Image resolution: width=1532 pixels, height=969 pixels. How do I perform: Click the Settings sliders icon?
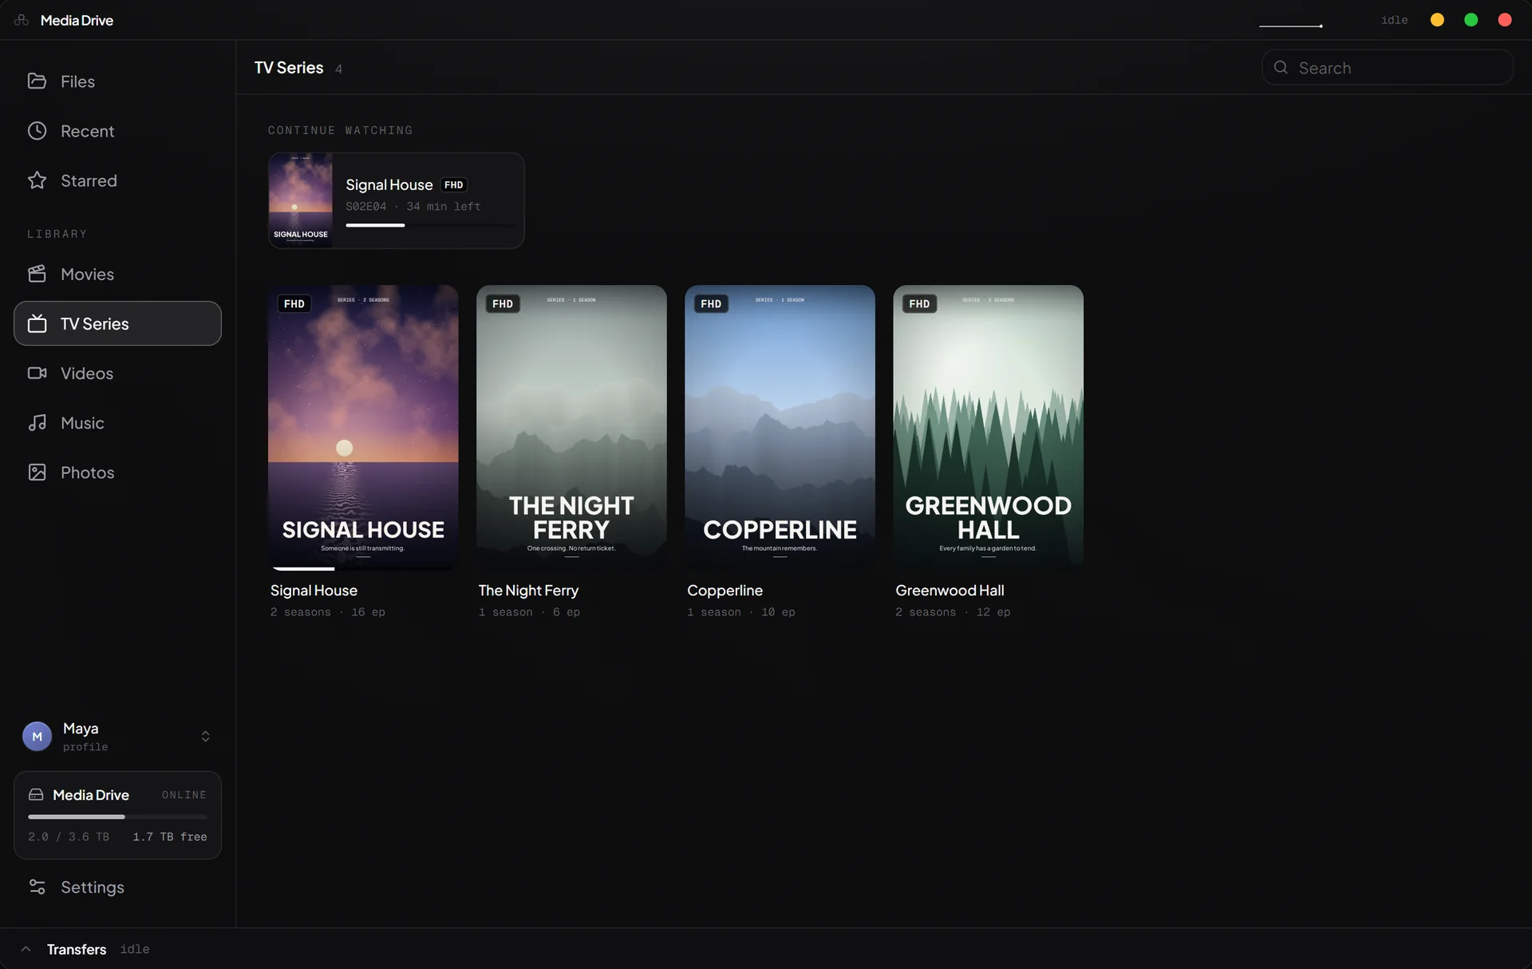pyautogui.click(x=37, y=887)
